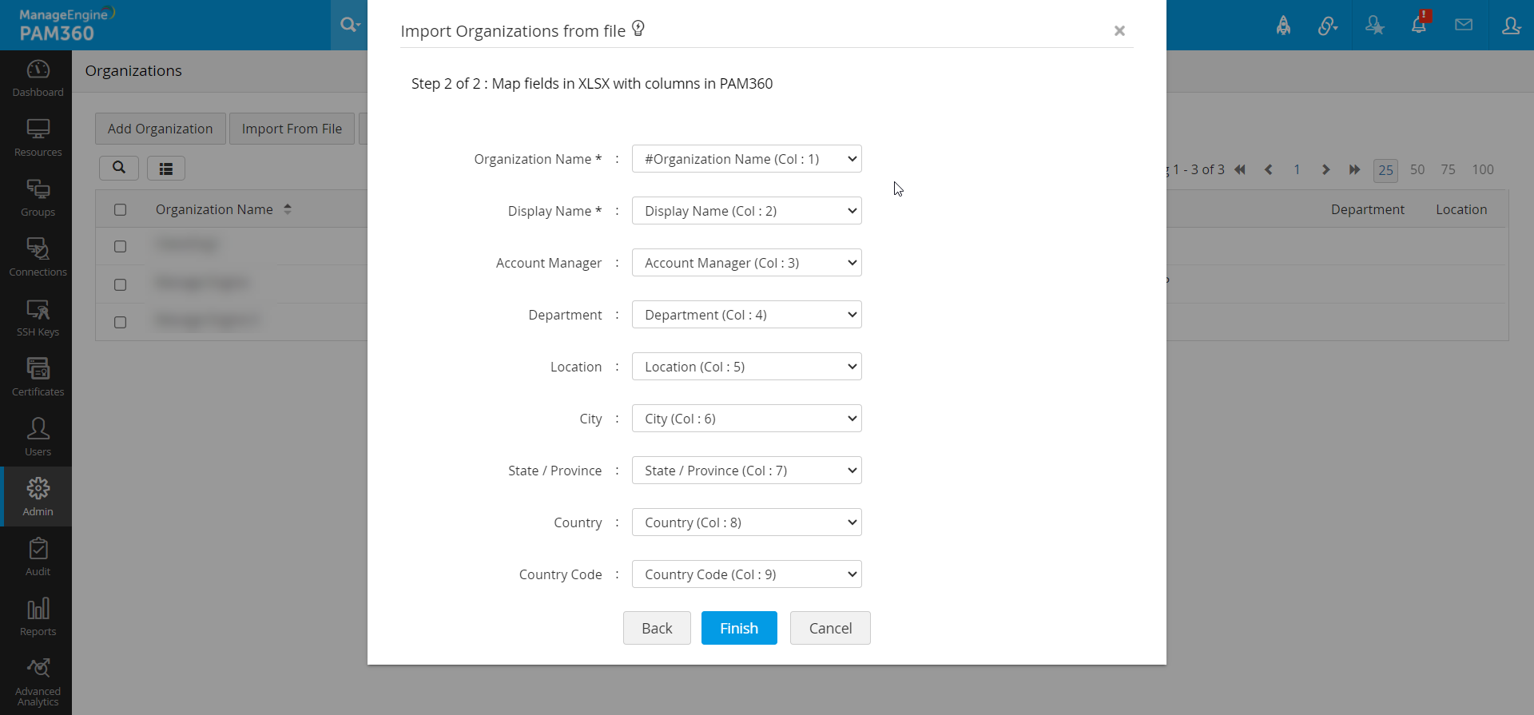
Task: Open the City mapping dropdown
Action: coord(747,419)
